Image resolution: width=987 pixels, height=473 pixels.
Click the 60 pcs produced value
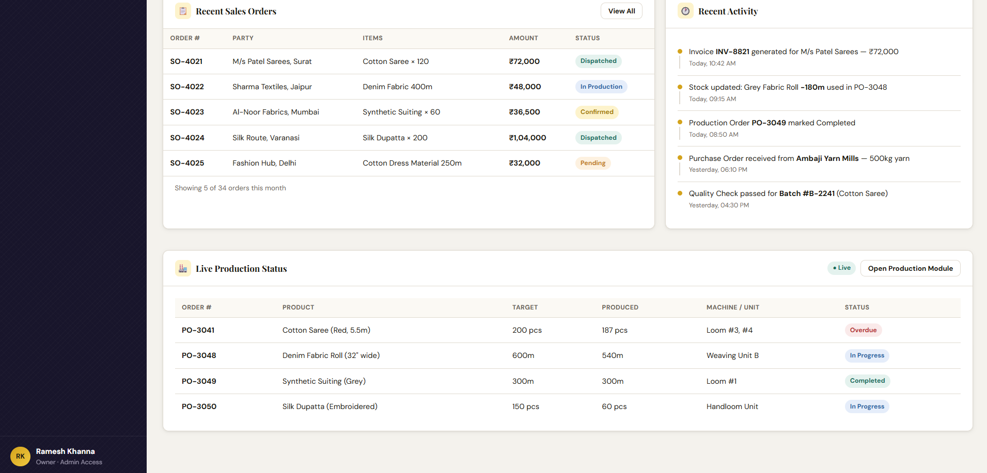click(x=614, y=406)
